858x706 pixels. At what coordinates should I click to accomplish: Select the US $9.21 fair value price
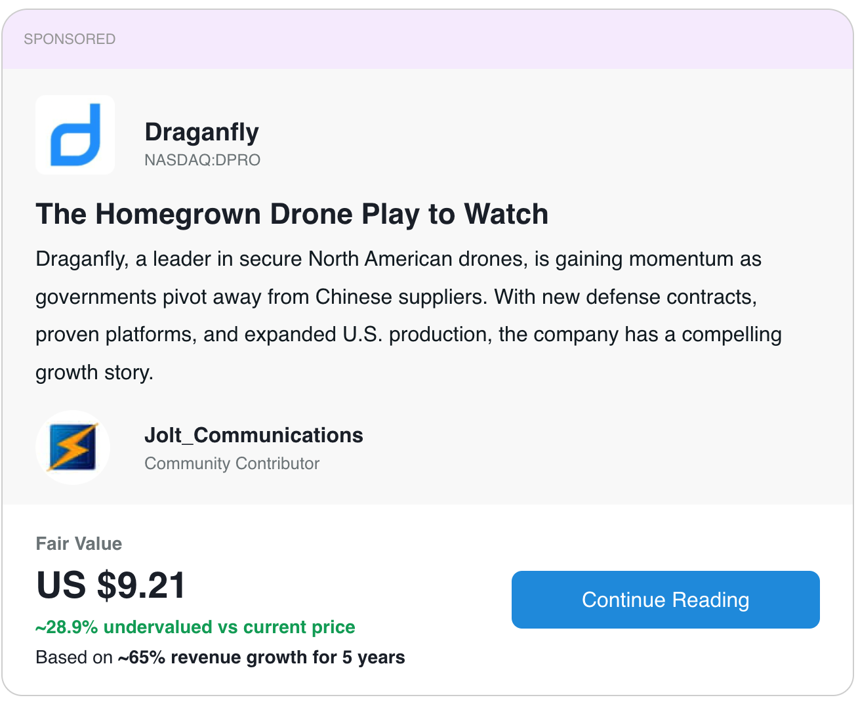111,585
